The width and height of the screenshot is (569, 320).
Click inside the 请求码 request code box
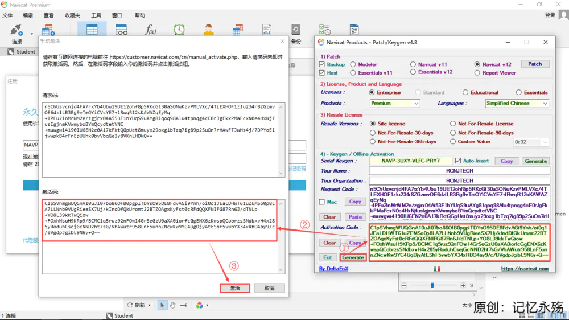(164, 140)
